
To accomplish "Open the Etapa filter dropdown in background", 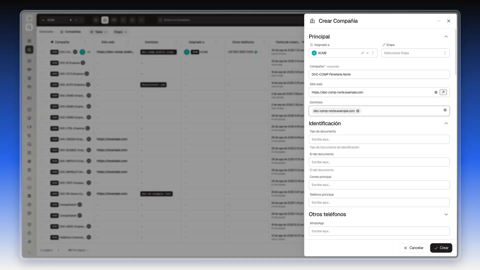I will click(120, 32).
